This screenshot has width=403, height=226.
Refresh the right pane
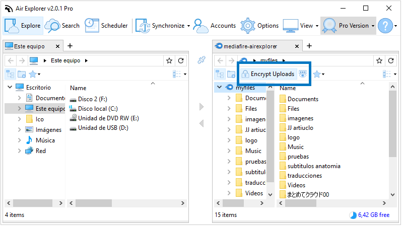click(391, 60)
